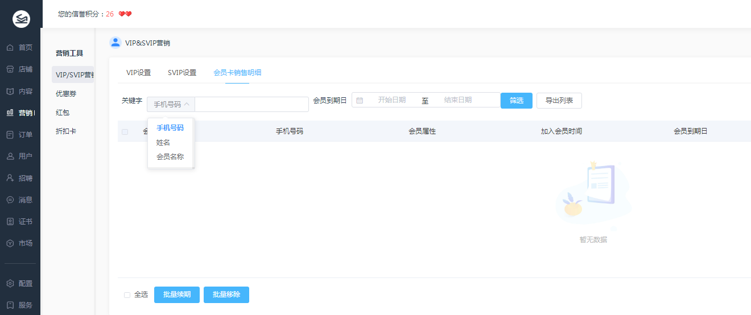This screenshot has height=315, width=751.
Task: Switch to the VIP设置 tab
Action: pos(138,73)
